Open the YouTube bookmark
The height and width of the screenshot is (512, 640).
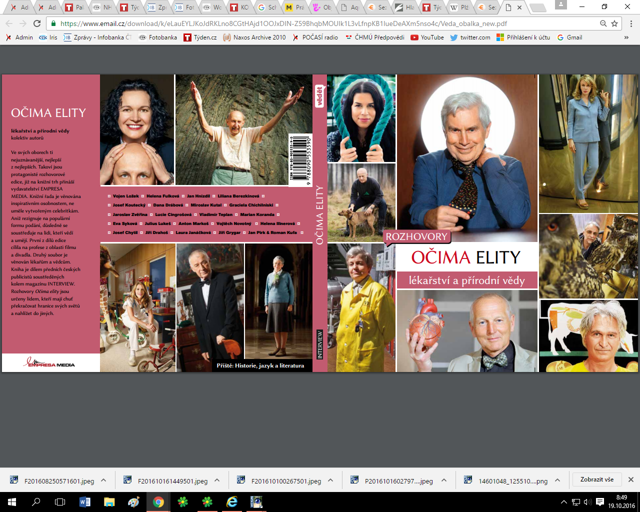pyautogui.click(x=427, y=37)
